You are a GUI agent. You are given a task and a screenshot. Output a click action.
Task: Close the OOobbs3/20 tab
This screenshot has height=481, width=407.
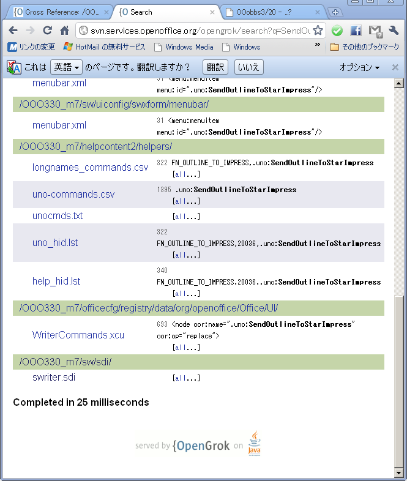tap(318, 12)
